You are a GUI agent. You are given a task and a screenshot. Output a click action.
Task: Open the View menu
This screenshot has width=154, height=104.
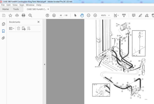(15, 5)
